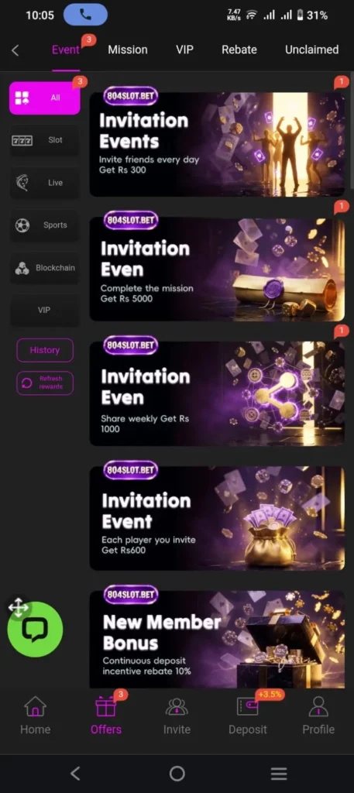Screen dimensions: 354x793
Task: Select the Slot category in the sidebar
Action: coord(44,140)
